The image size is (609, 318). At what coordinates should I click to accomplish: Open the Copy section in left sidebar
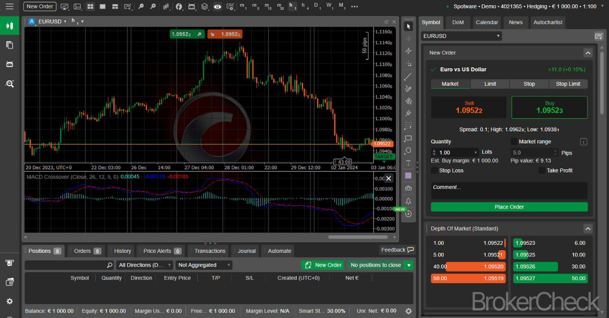coord(9,45)
